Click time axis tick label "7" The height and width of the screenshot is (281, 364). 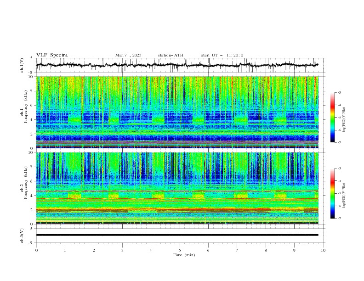pyautogui.click(x=237, y=250)
